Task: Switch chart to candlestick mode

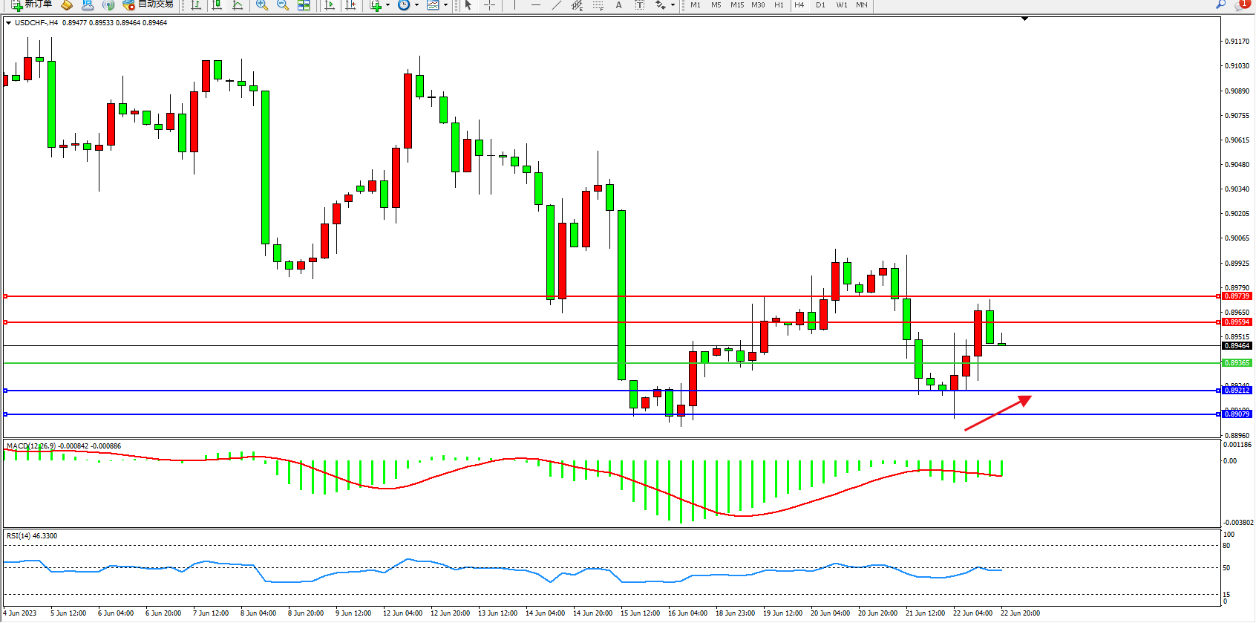Action: (217, 5)
